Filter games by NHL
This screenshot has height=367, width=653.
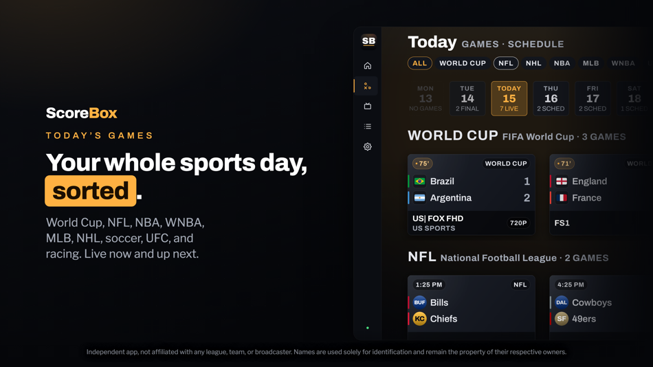(533, 63)
